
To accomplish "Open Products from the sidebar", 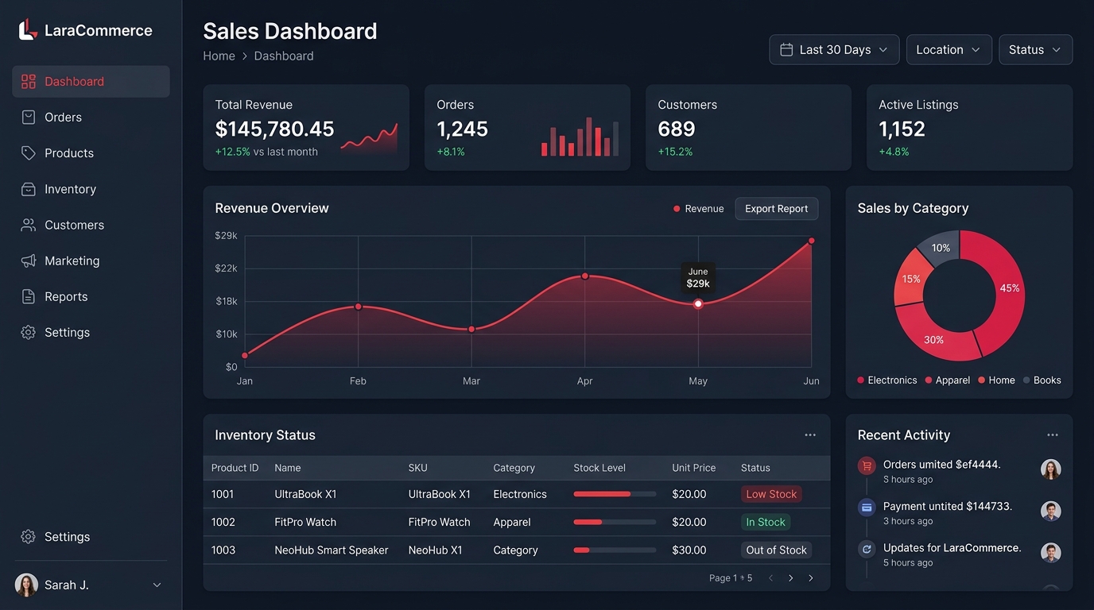I will [91, 153].
